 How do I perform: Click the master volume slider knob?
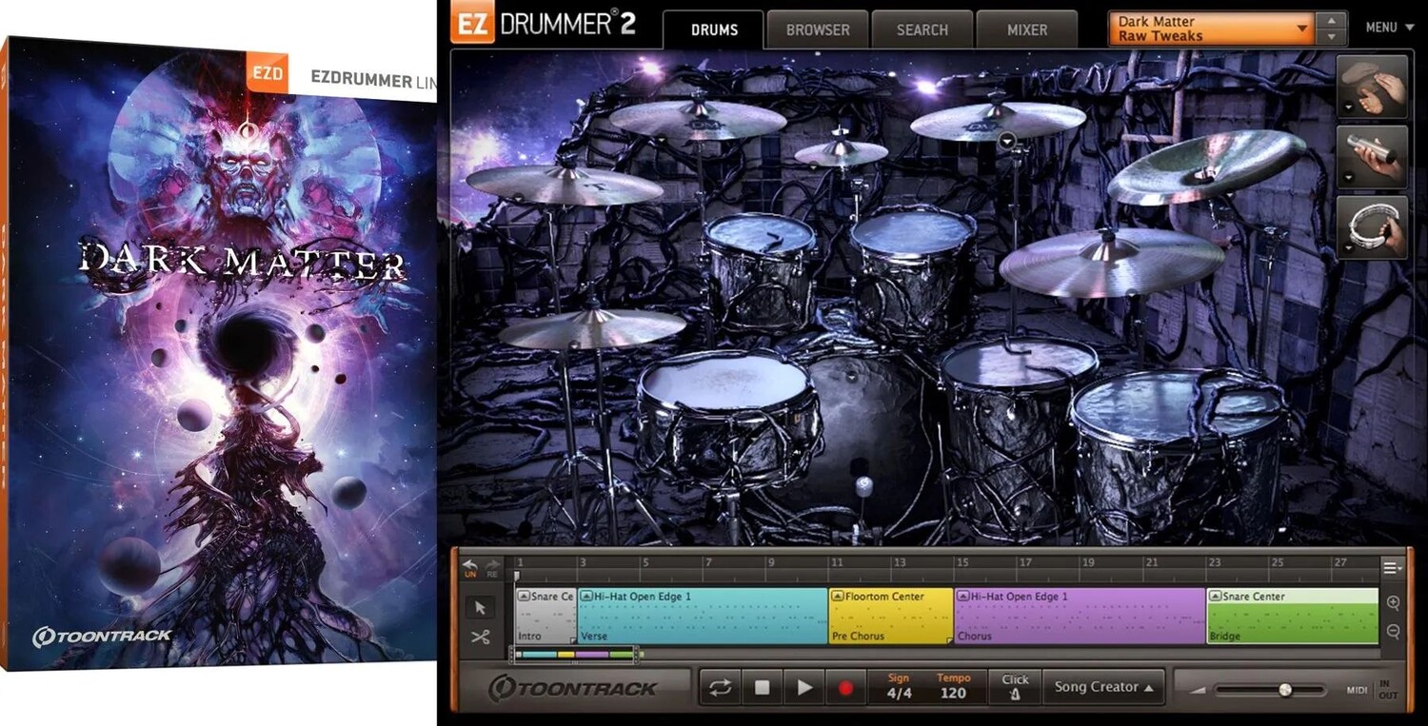point(1284,690)
